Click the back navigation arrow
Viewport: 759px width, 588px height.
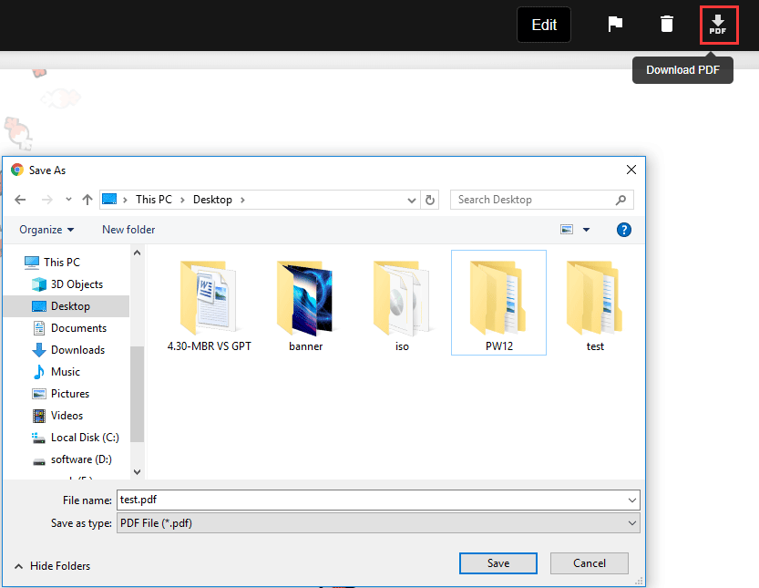pyautogui.click(x=20, y=199)
